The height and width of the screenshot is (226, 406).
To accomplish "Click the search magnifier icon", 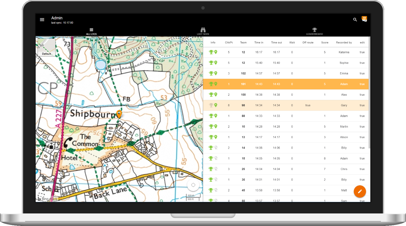I will tap(355, 20).
